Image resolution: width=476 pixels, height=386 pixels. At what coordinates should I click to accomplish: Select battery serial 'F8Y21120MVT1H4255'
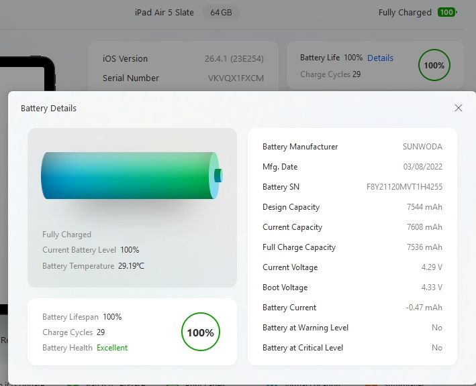[x=404, y=187]
